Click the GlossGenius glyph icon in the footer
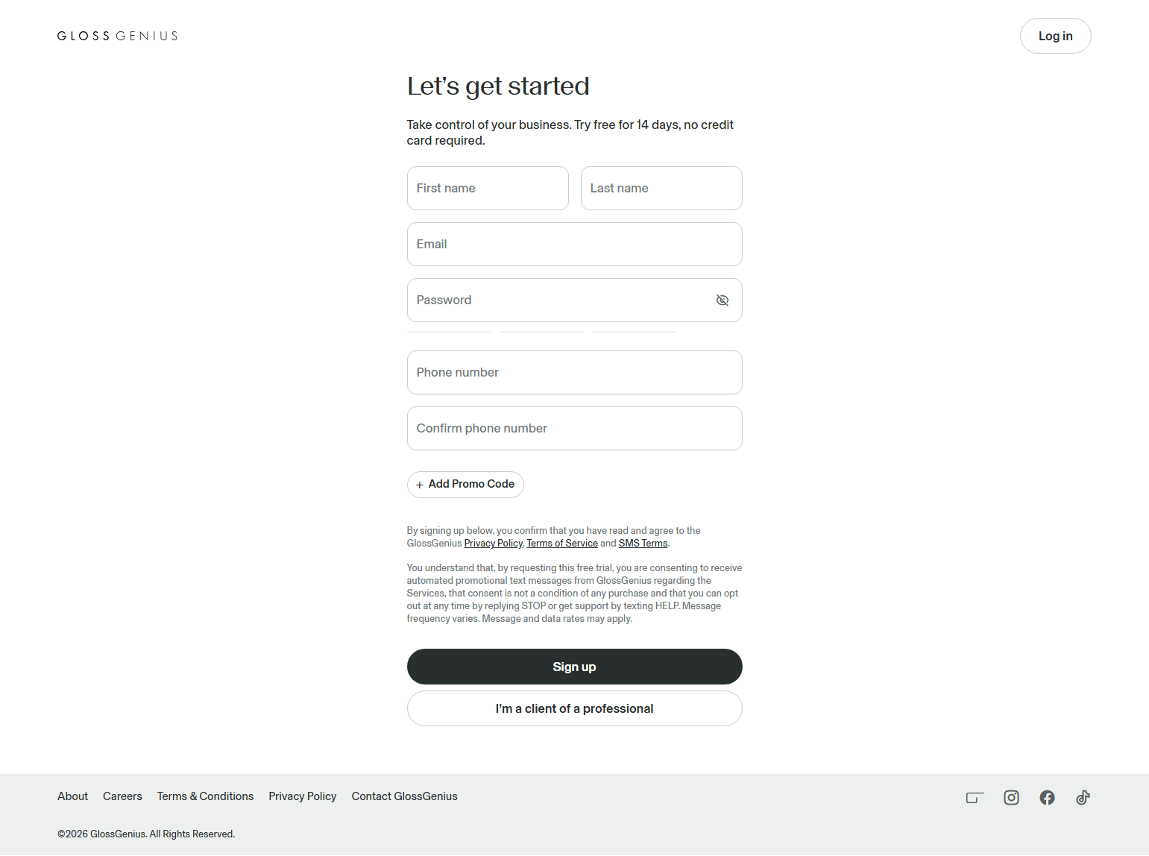Image resolution: width=1149 pixels, height=856 pixels. (x=975, y=797)
